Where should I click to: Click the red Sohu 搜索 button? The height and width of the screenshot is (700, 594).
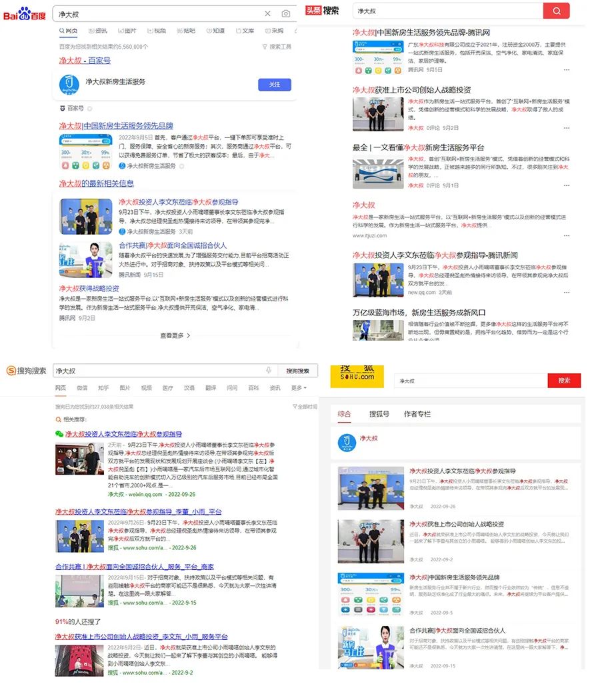tap(564, 381)
